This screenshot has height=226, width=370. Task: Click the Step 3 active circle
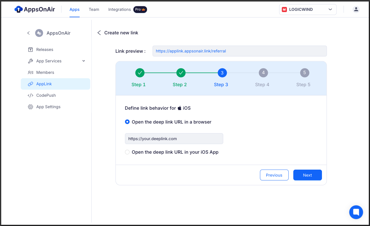pos(222,73)
